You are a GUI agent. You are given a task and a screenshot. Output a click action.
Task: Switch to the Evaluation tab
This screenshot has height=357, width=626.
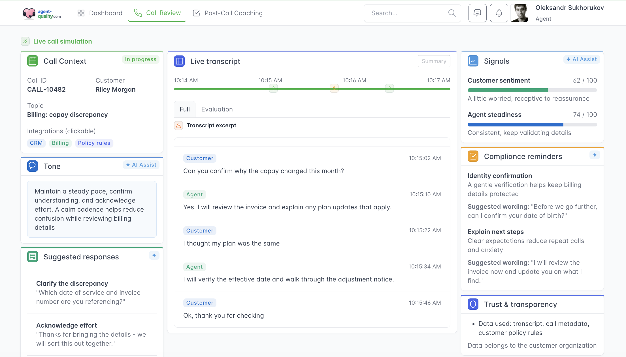tap(217, 109)
